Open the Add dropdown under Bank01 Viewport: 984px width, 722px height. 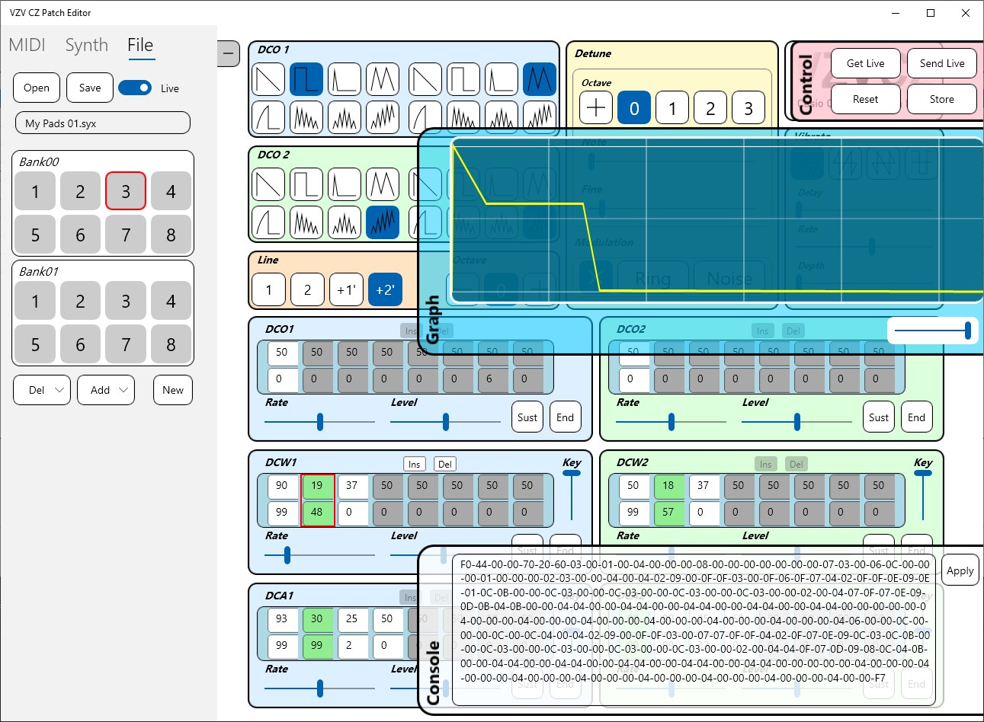point(106,390)
